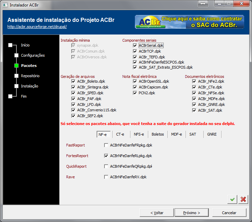Minimize the Instalador ACBr window
Screen dimensions: 252x222
[219, 3]
